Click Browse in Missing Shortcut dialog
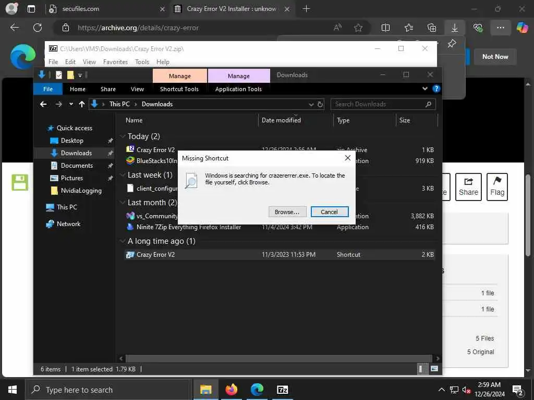This screenshot has width=534, height=400. point(287,212)
